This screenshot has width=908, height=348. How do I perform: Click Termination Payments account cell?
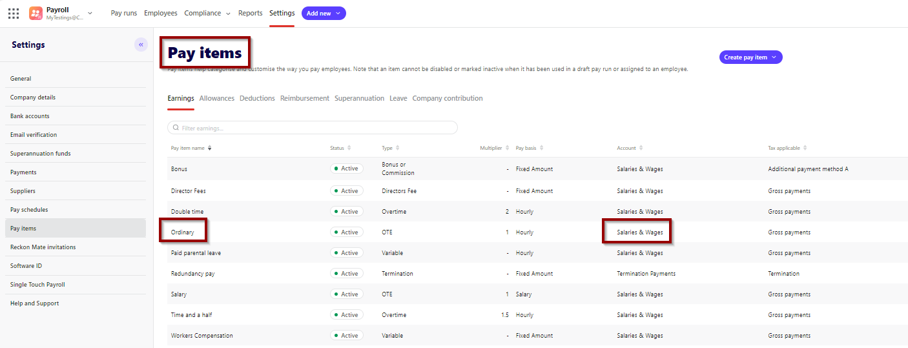click(646, 274)
